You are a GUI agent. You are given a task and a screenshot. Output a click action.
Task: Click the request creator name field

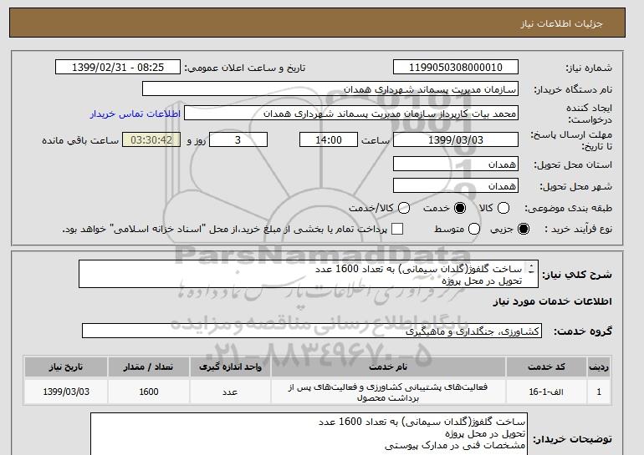[351, 114]
